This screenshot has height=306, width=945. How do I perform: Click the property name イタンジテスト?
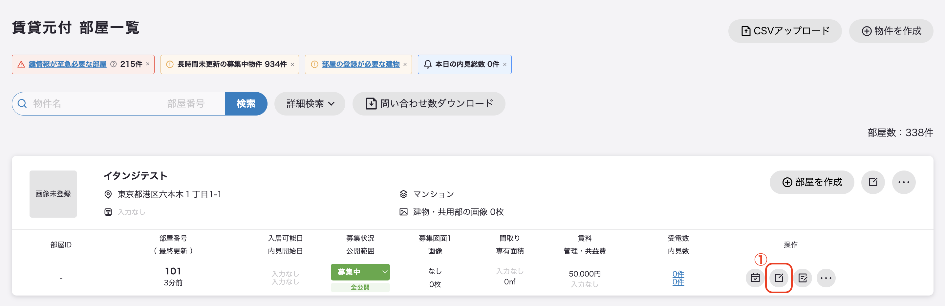(135, 176)
